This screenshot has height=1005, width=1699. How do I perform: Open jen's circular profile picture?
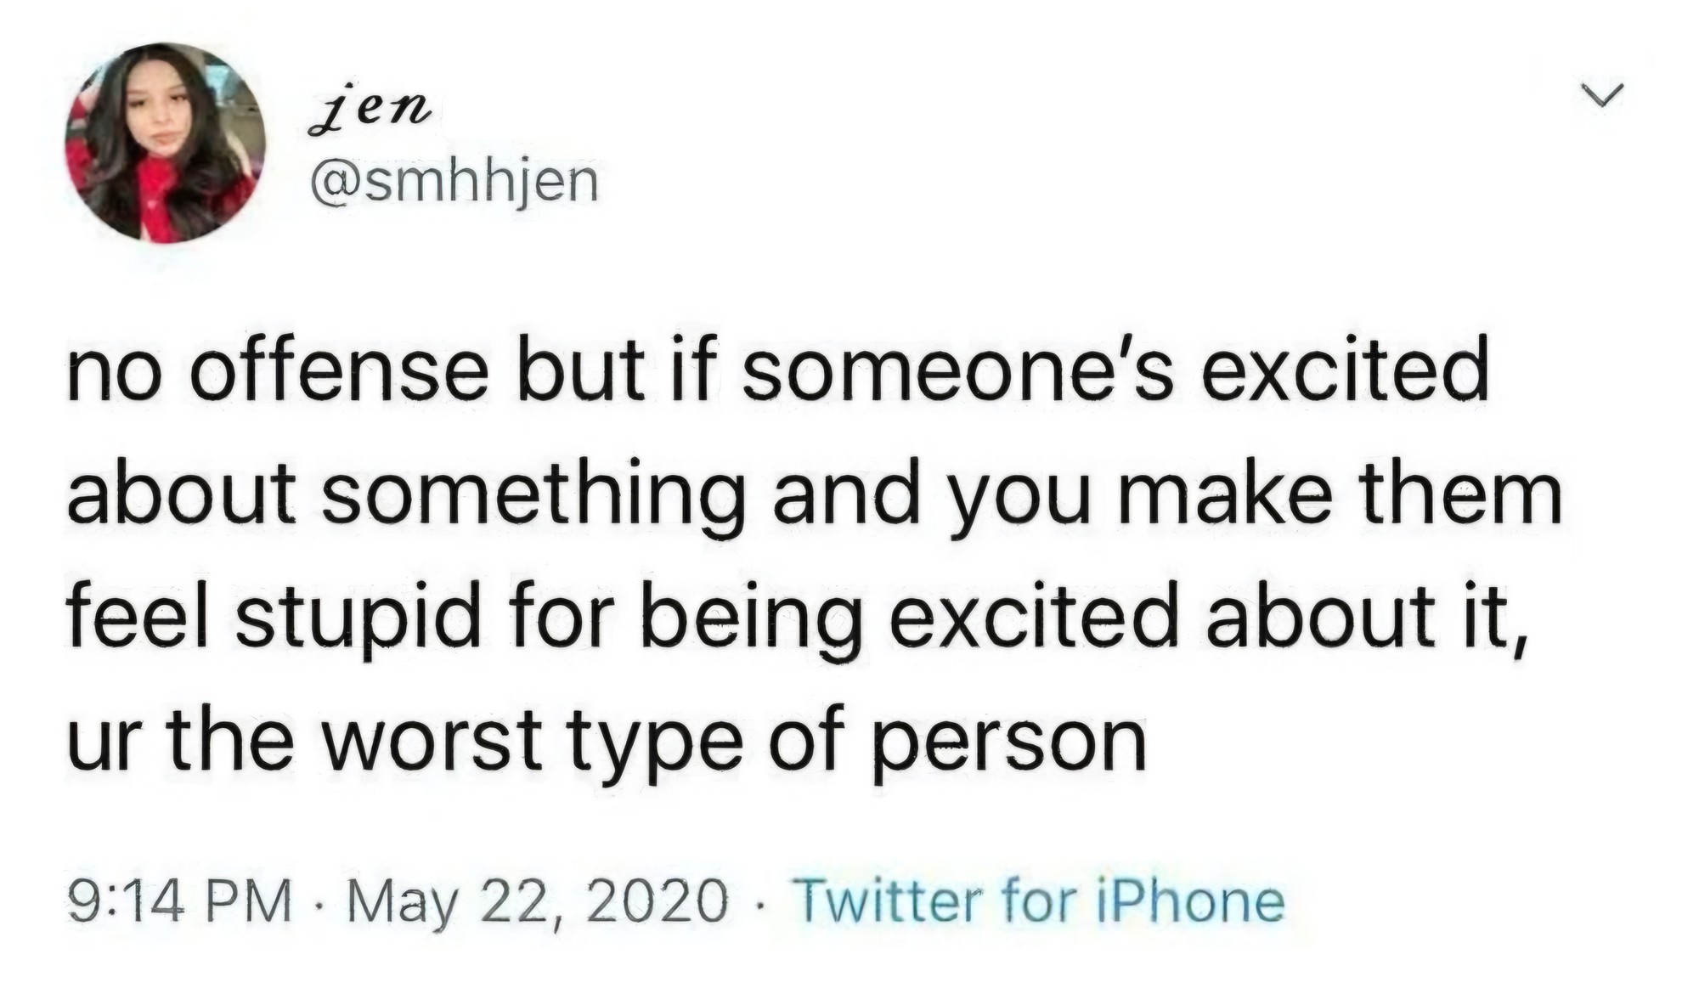(x=165, y=144)
